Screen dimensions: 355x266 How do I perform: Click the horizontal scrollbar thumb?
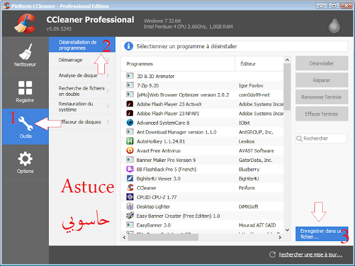tap(163, 237)
